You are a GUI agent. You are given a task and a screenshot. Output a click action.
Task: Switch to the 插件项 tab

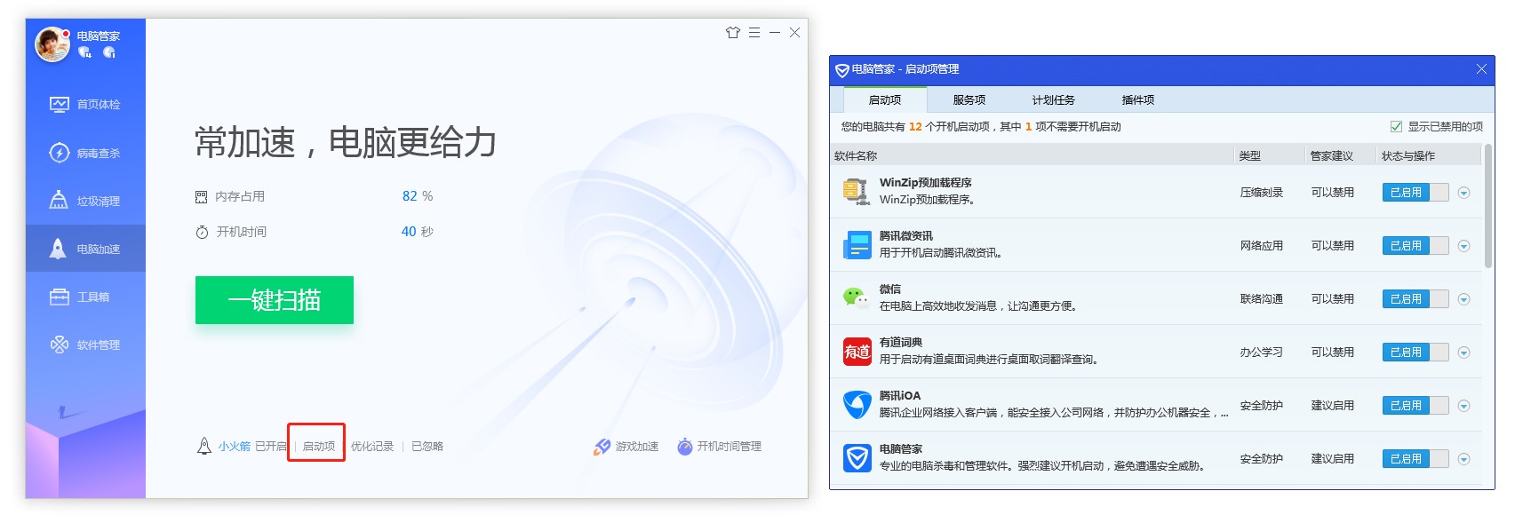(x=1137, y=99)
